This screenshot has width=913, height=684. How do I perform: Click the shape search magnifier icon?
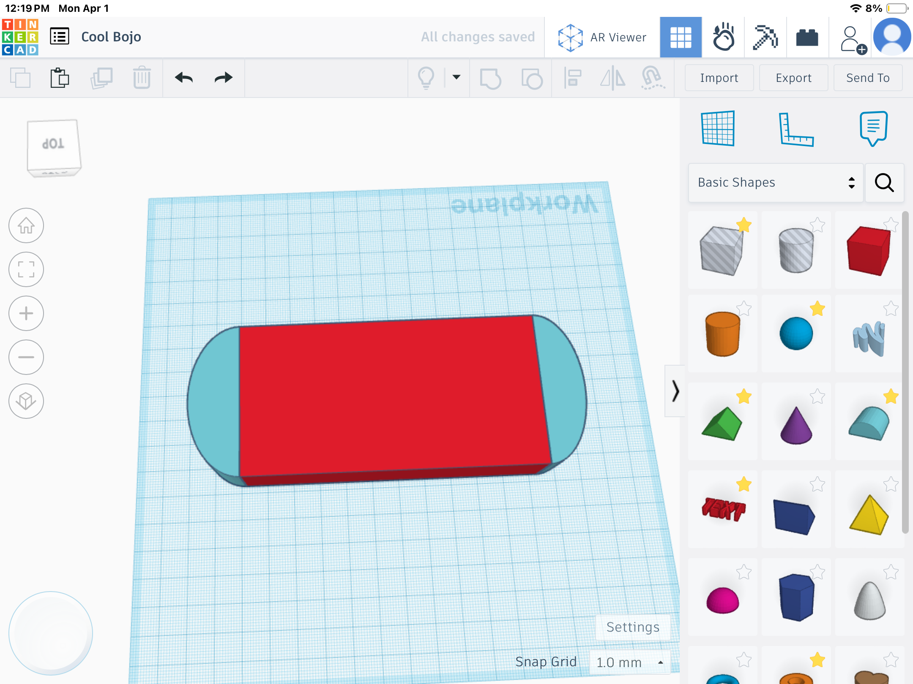884,182
